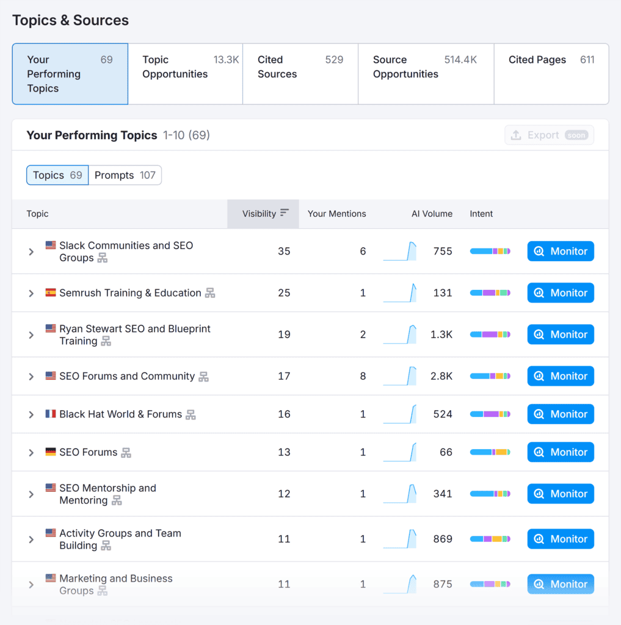The width and height of the screenshot is (621, 625).
Task: Click the hierarchy icon next to Semrush Training & Education
Action: tap(210, 293)
